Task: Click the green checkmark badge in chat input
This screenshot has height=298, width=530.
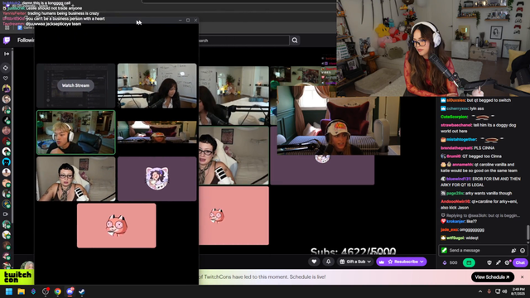Action: tap(444, 250)
